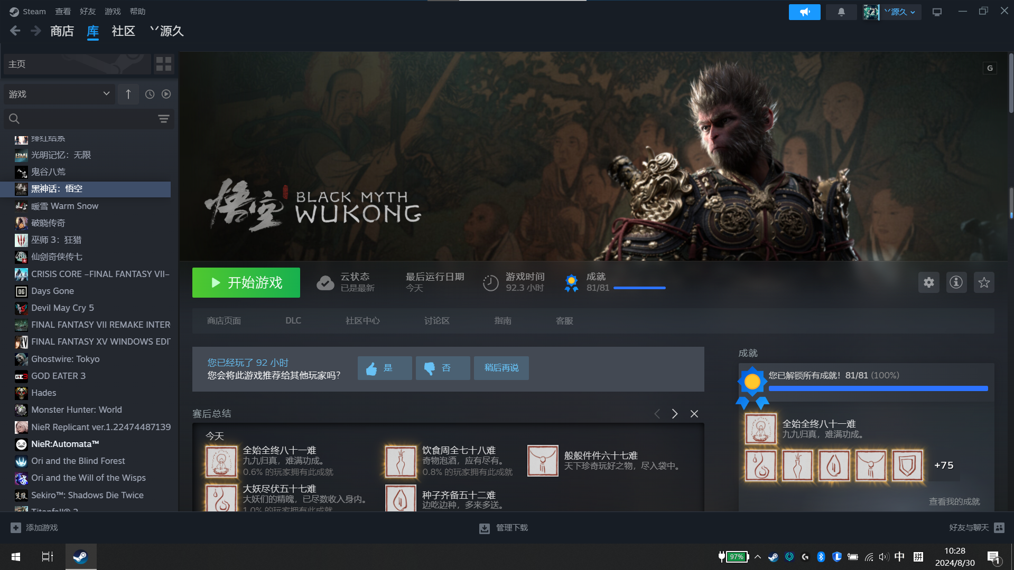Click thumbs-down 否 button
1014x570 pixels.
coord(443,368)
